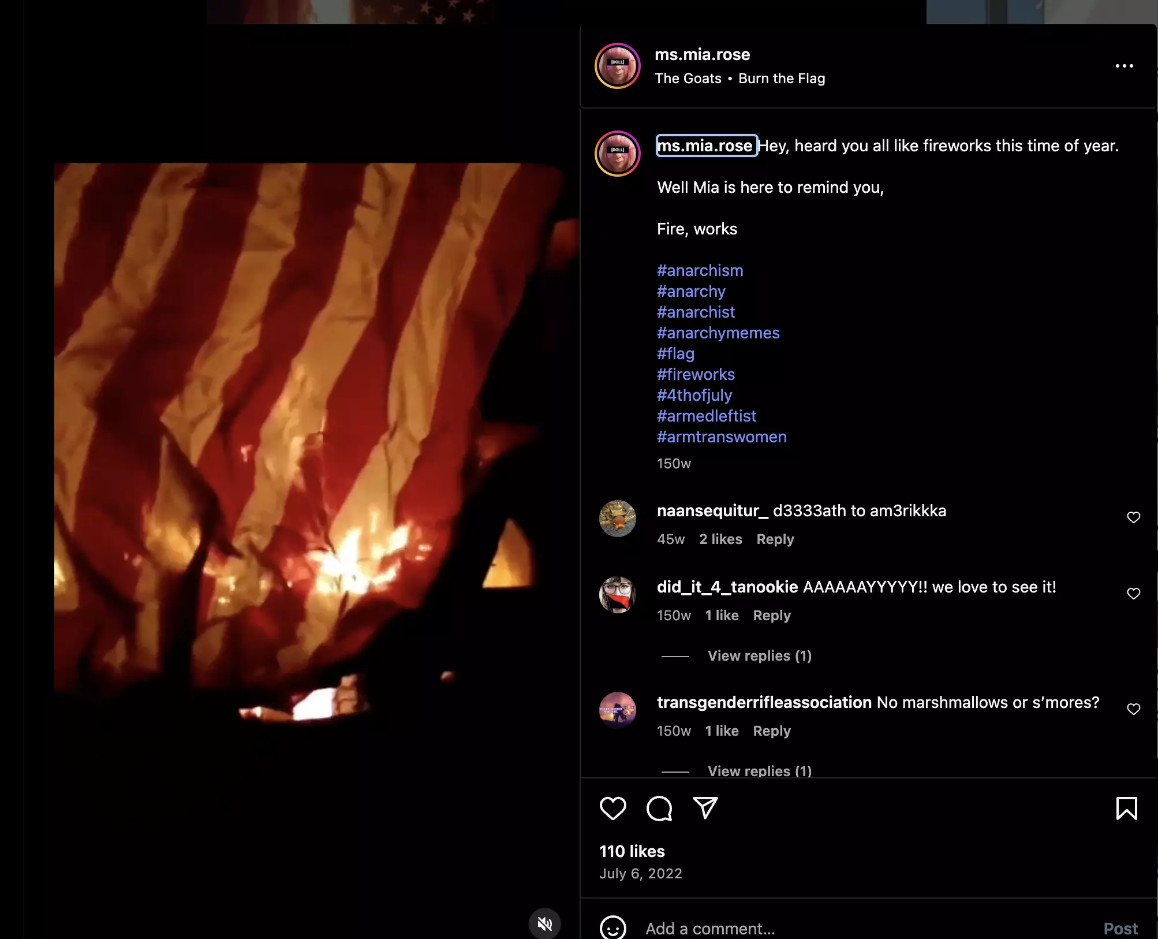The image size is (1158, 939).
Task: Expand View replies under did_it_4_tanookie comment
Action: click(760, 656)
